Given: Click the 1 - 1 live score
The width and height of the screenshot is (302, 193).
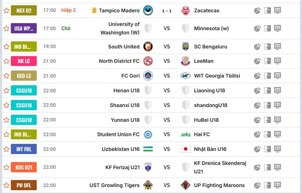Looking at the screenshot, I should tap(167, 11).
